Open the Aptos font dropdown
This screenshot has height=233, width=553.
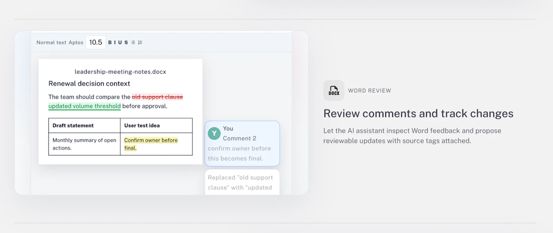(76, 42)
